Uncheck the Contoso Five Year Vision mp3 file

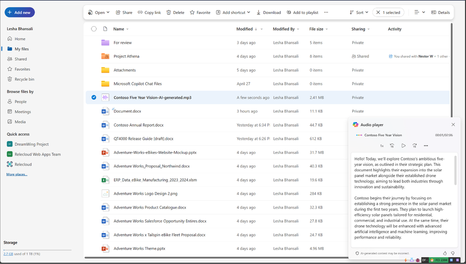(94, 97)
